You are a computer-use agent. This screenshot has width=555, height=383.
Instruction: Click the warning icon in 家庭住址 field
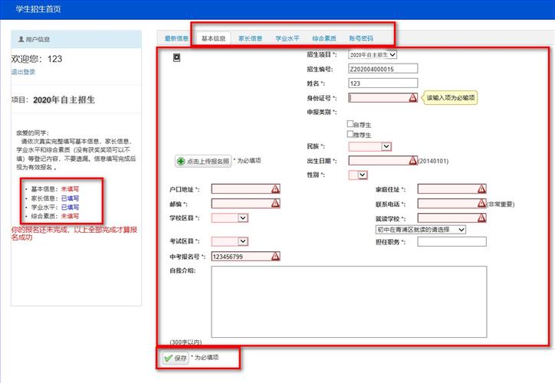click(x=481, y=189)
